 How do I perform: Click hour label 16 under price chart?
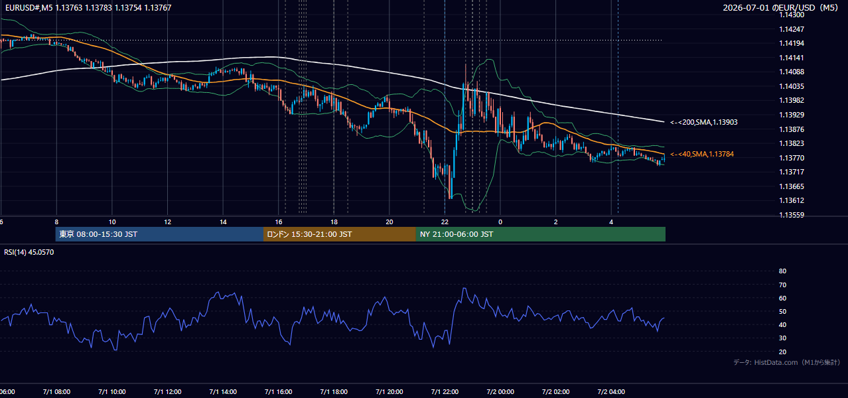(279, 222)
